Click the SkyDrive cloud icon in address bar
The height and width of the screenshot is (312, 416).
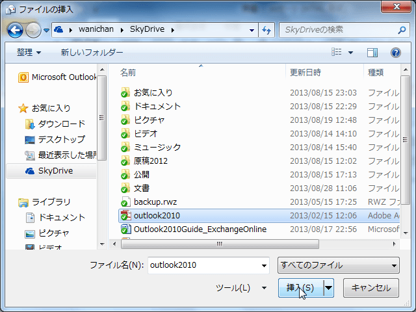click(x=58, y=29)
